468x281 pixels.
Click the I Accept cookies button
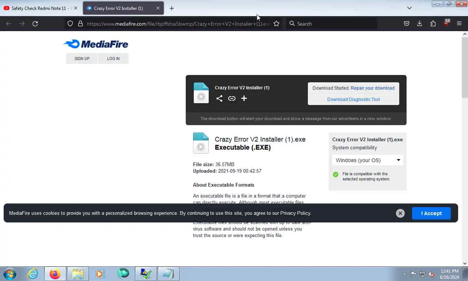tap(431, 213)
